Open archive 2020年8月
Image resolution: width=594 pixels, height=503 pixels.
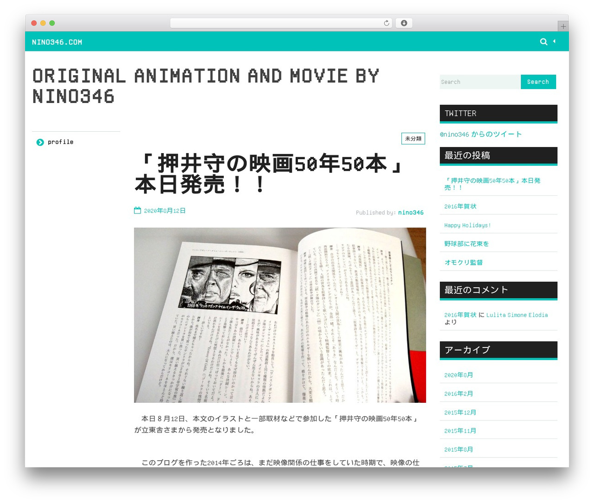click(458, 375)
